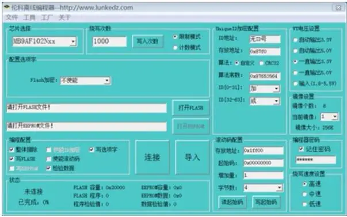Expand the MB9AF102Nxx chip selection dropdown
This screenshot has height=217, width=347.
pos(73,41)
